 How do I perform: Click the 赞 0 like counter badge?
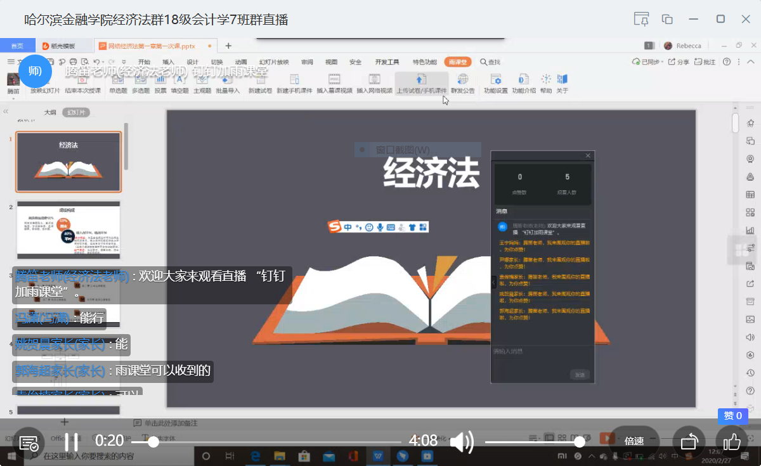coord(732,416)
